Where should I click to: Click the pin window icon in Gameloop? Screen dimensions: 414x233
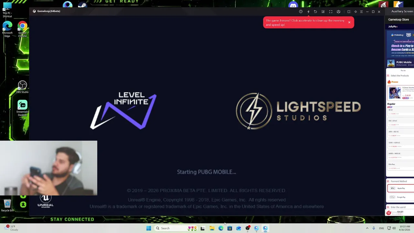(355, 12)
